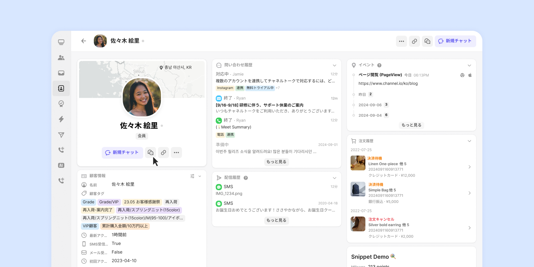
Task: Collapse the イベント panel
Action: click(469, 65)
